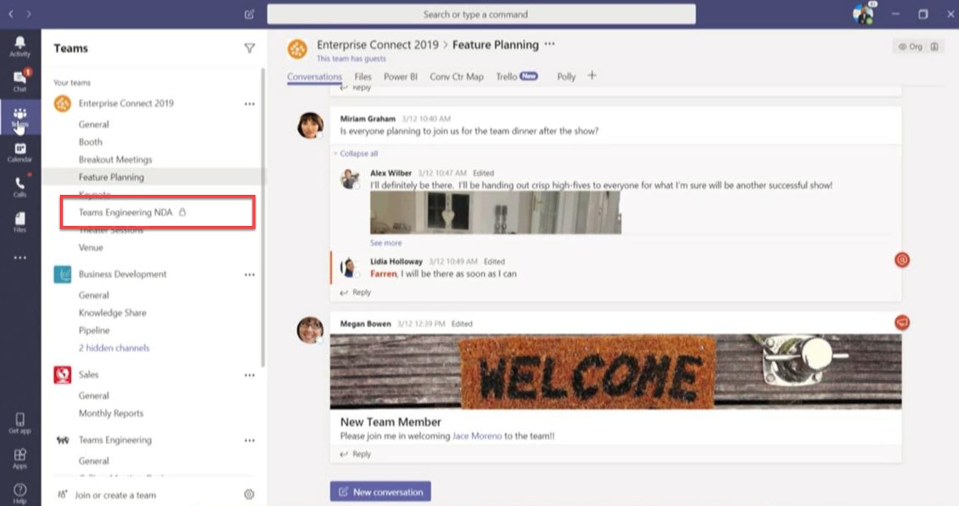Reply under Lidia Holloway's message
This screenshot has width=959, height=506.
[x=356, y=292]
